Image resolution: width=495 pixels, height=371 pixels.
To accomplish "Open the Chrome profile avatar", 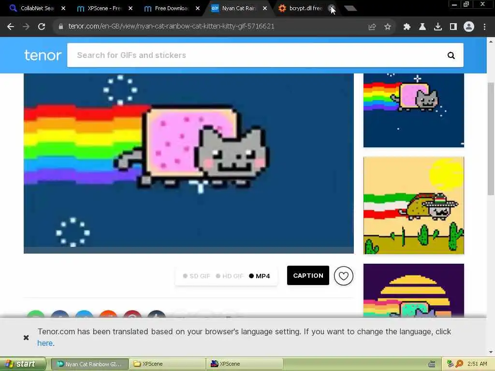I will coord(469,27).
